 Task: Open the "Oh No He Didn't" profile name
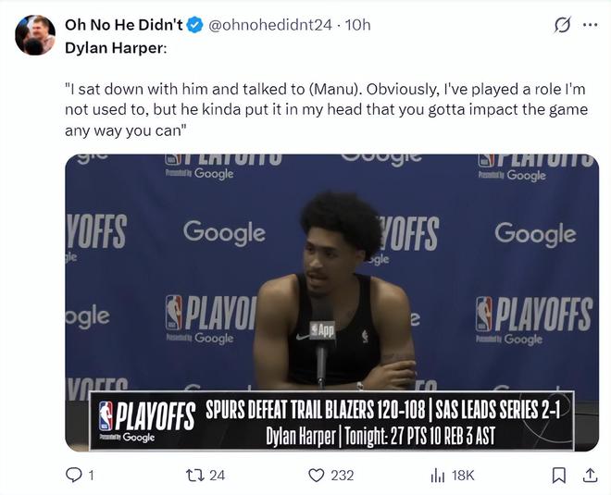tap(123, 25)
